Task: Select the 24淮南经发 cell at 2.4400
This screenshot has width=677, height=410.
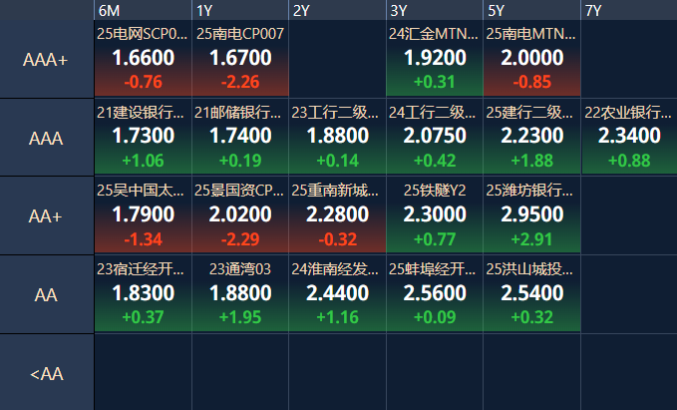Action: tap(337, 293)
